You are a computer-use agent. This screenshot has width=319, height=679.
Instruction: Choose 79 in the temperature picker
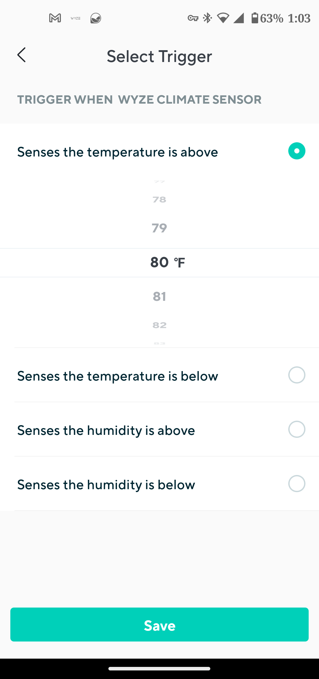pyautogui.click(x=159, y=228)
